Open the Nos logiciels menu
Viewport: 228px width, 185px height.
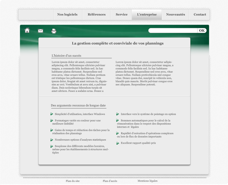click(x=67, y=15)
